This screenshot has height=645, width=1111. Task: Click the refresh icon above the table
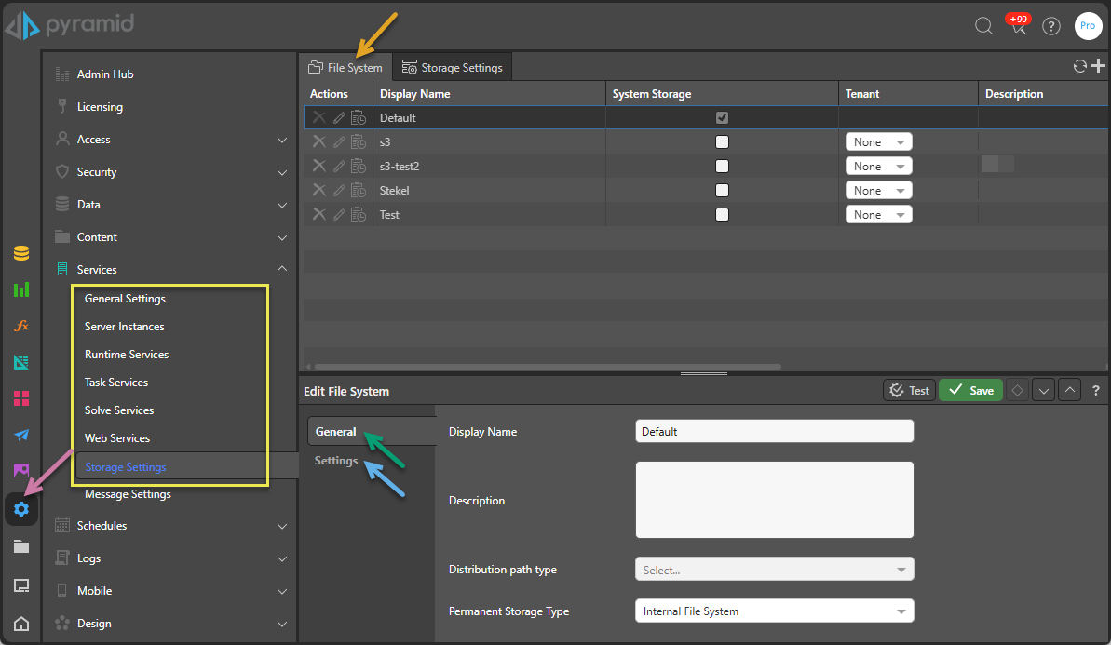(1080, 66)
